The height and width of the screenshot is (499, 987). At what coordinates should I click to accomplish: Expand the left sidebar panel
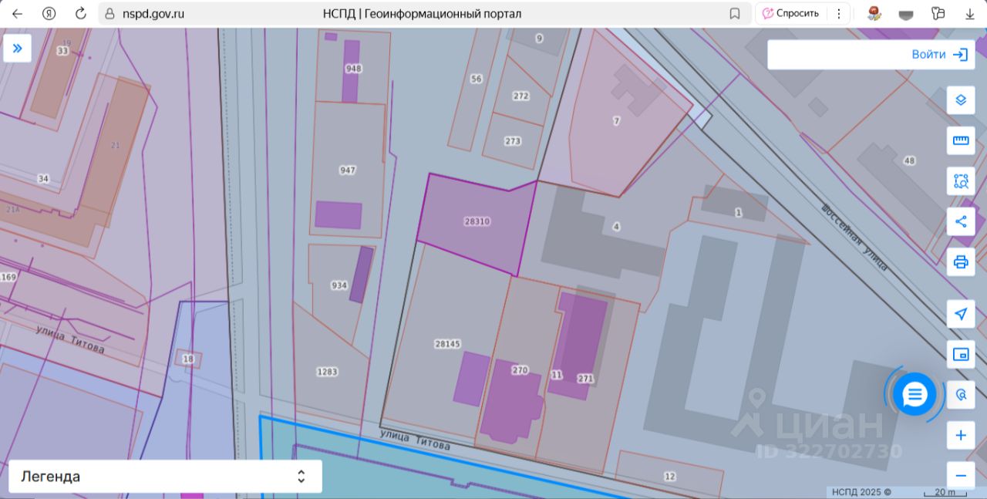(17, 48)
